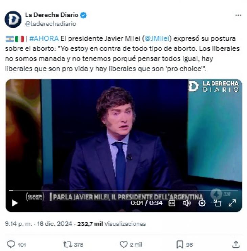Viewport: 247px width, 251px height.
Task: Enable picture-in-picture mode on the video
Action: click(217, 203)
